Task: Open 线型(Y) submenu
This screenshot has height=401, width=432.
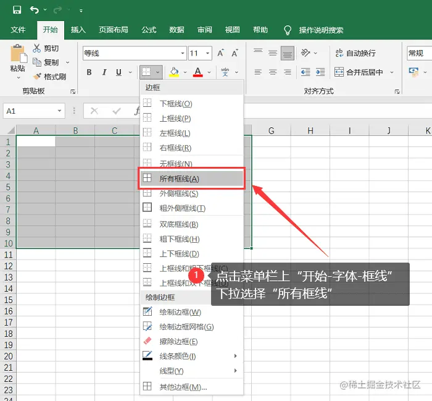Action: pos(192,371)
